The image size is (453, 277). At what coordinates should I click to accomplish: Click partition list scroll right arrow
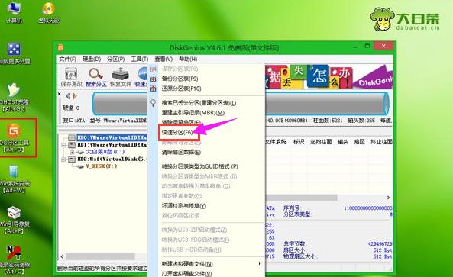[388, 198]
